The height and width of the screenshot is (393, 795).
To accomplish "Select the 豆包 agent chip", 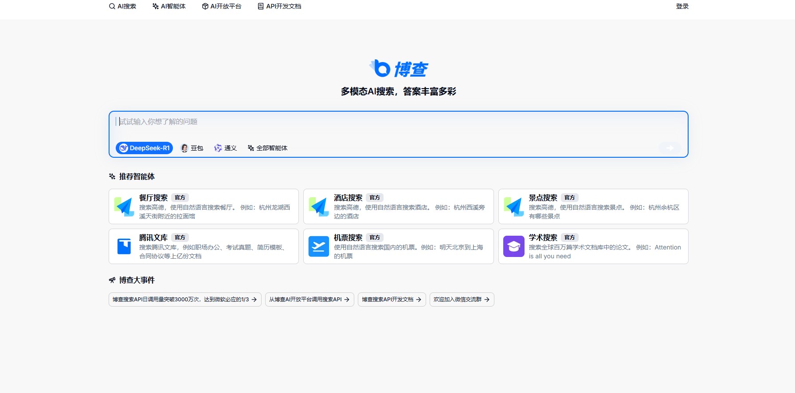I will coord(192,148).
